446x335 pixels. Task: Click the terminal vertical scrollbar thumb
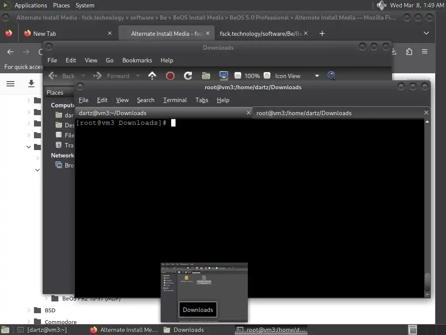[427, 282]
